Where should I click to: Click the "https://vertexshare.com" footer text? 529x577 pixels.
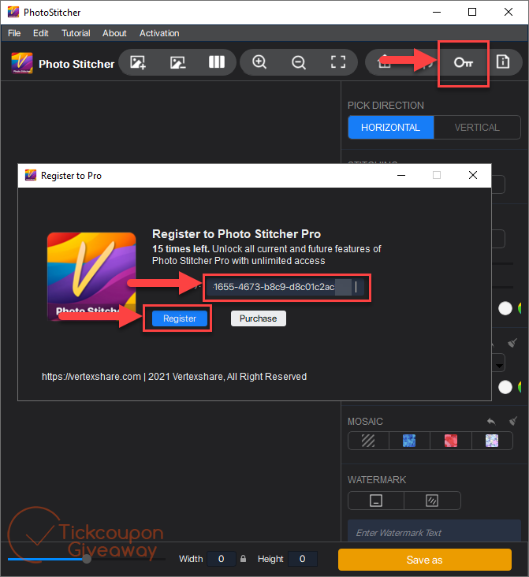(91, 377)
